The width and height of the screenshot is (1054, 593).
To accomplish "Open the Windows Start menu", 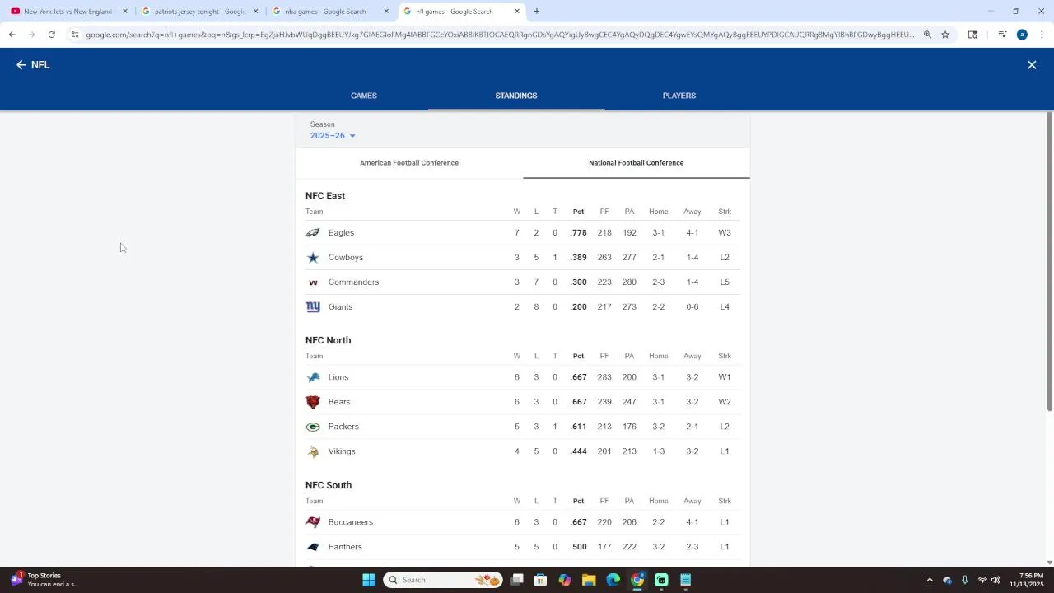I will coord(369,580).
